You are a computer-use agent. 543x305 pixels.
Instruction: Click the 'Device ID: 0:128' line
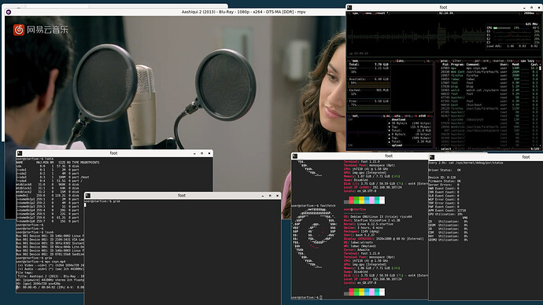(442, 178)
